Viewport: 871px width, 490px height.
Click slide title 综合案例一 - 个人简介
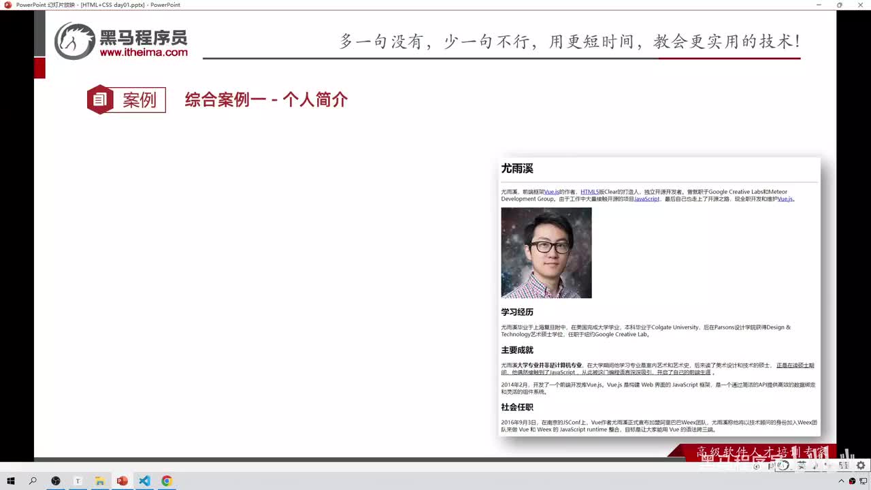266,99
